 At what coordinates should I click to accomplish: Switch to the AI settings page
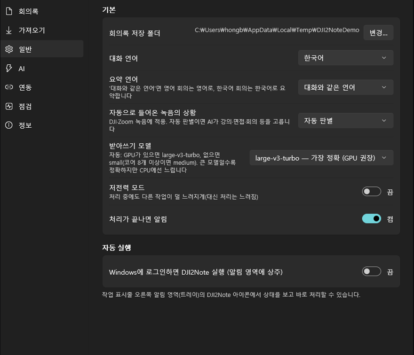pos(42,69)
